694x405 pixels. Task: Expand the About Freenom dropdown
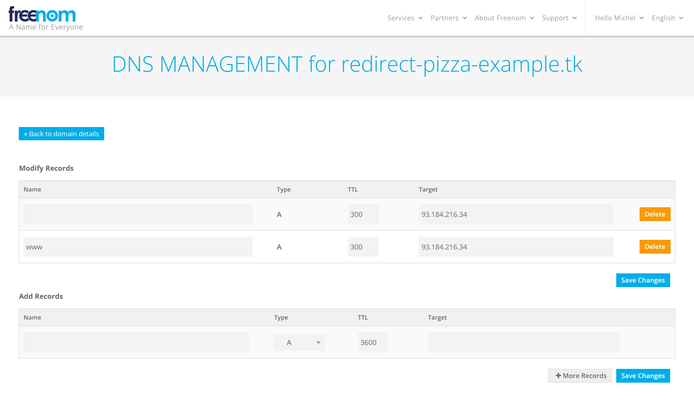pyautogui.click(x=504, y=18)
